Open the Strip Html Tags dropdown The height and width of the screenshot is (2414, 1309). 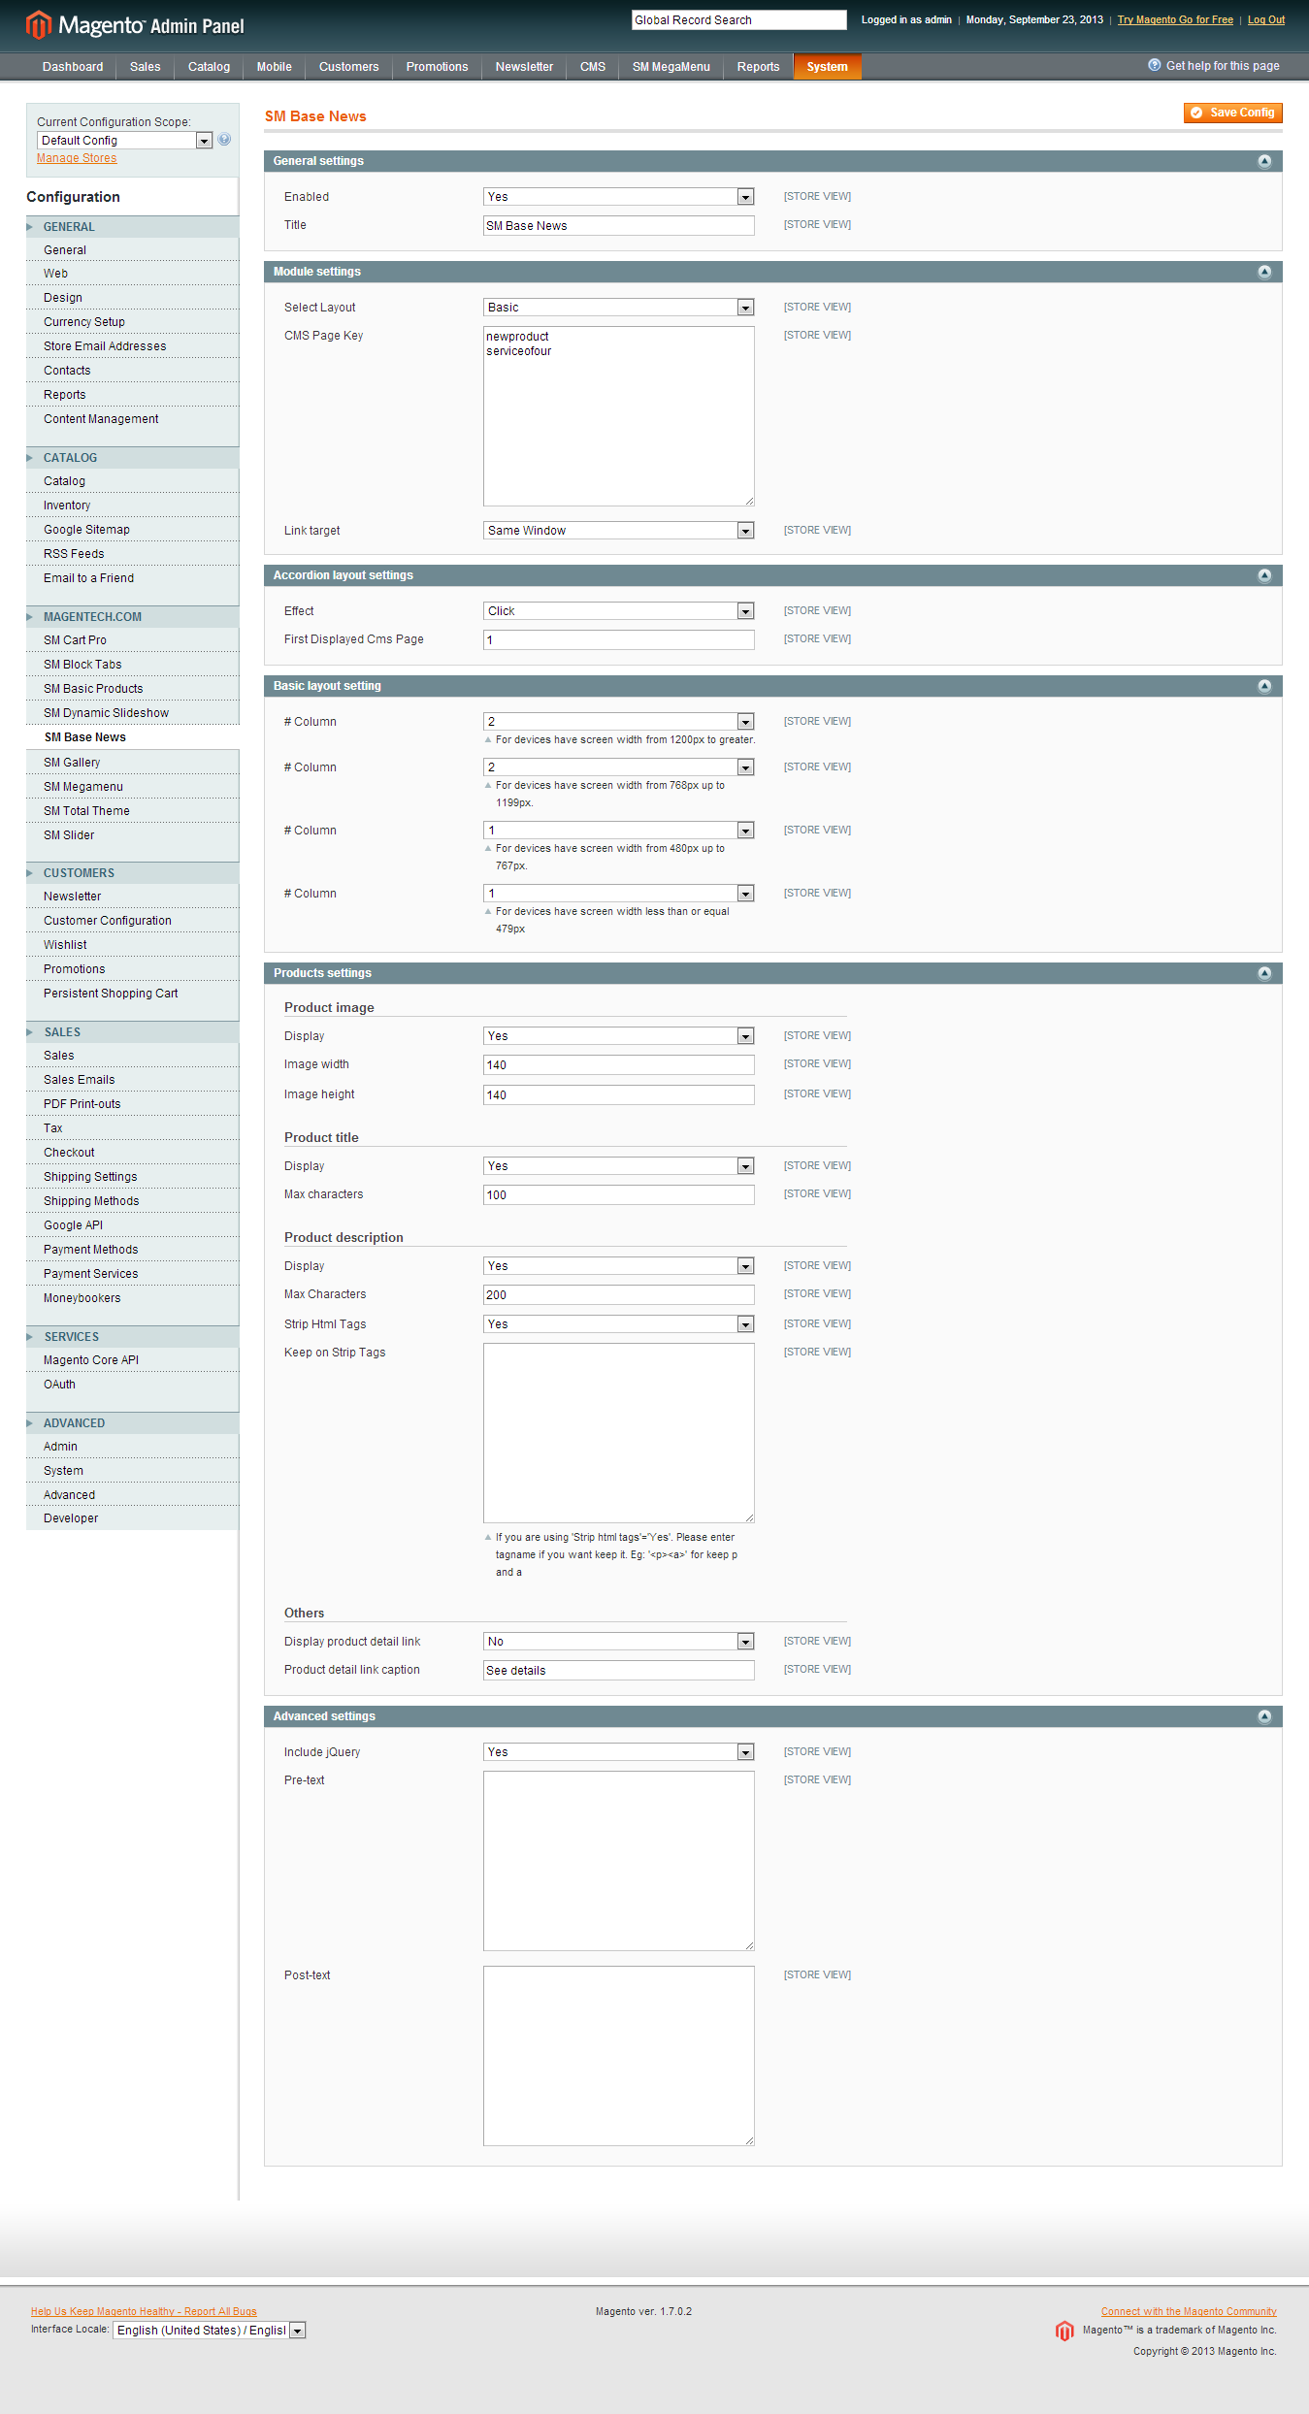pyautogui.click(x=618, y=1324)
